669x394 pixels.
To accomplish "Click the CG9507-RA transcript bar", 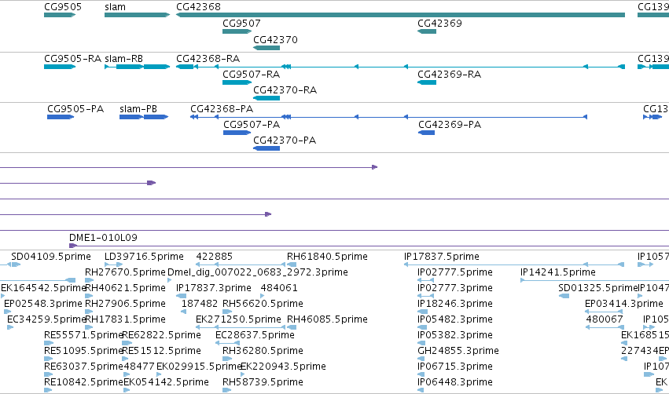I will (x=237, y=82).
